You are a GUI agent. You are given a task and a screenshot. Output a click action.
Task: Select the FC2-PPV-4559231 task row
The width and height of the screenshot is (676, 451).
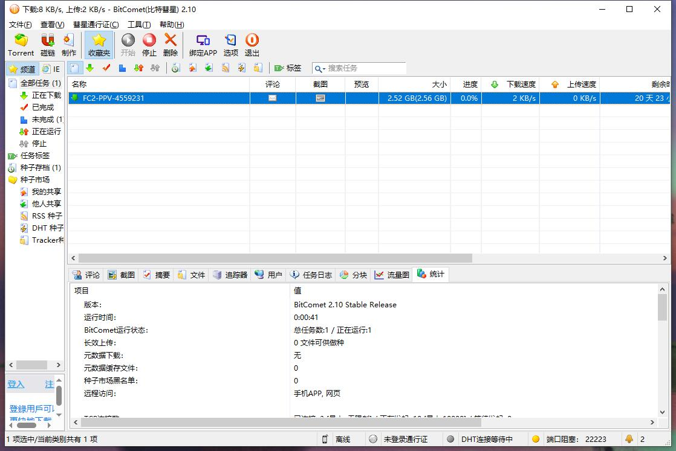369,98
